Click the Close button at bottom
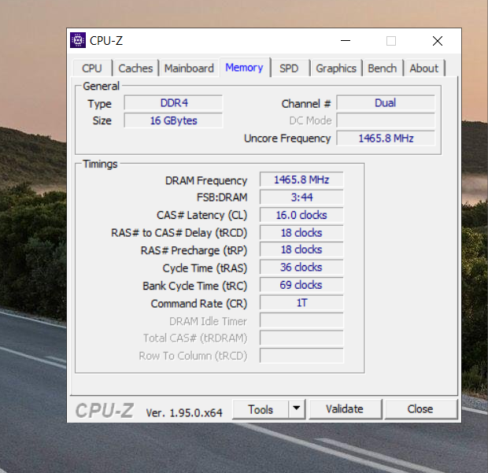This screenshot has width=488, height=473. click(420, 409)
